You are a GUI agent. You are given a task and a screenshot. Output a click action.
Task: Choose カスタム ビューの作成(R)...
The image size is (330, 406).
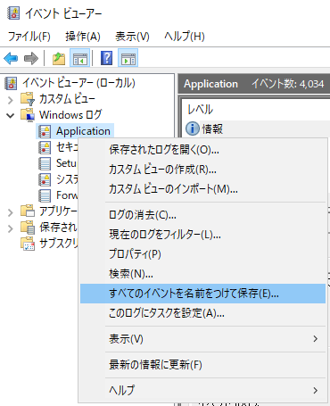[x=202, y=170]
